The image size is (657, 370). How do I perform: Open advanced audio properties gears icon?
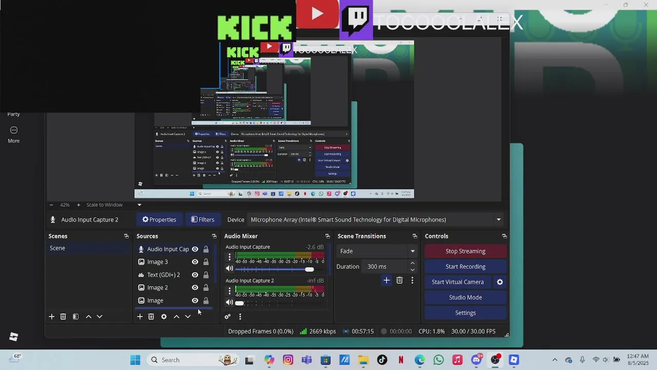(227, 317)
